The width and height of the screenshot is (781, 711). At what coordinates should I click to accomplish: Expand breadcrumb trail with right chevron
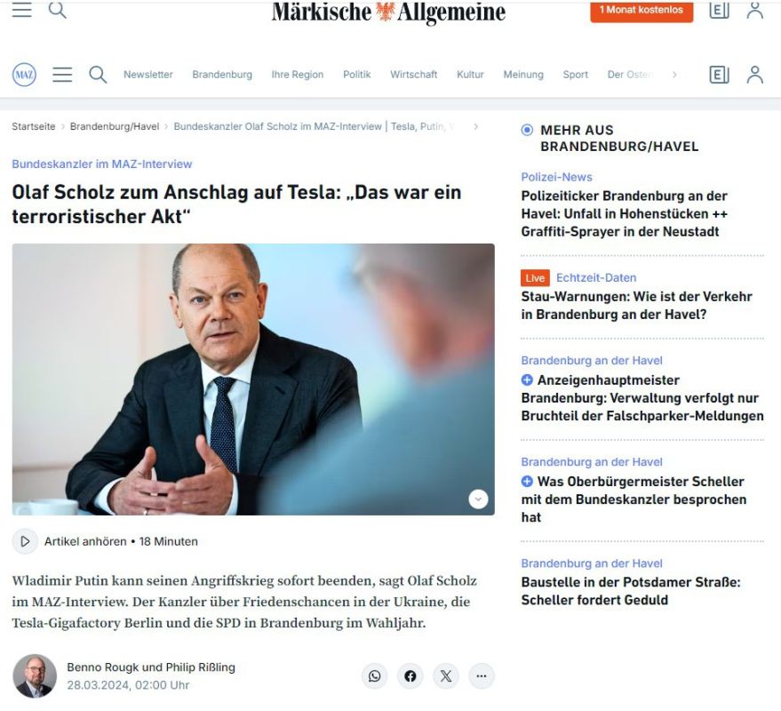coord(475,126)
